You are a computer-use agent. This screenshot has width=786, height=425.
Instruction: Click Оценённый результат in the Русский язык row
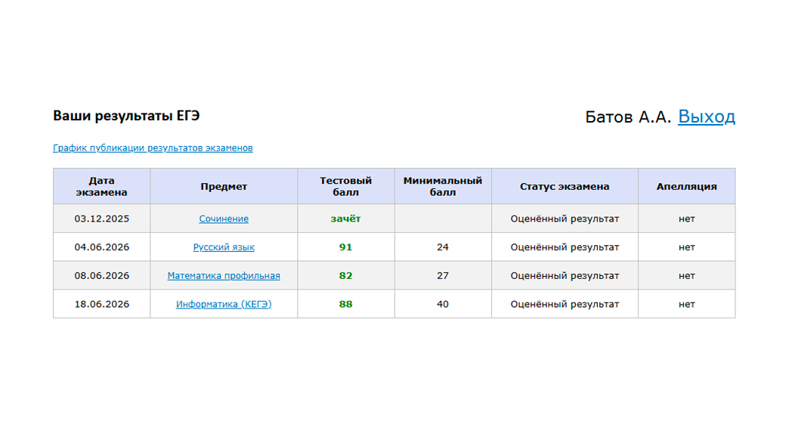point(565,247)
